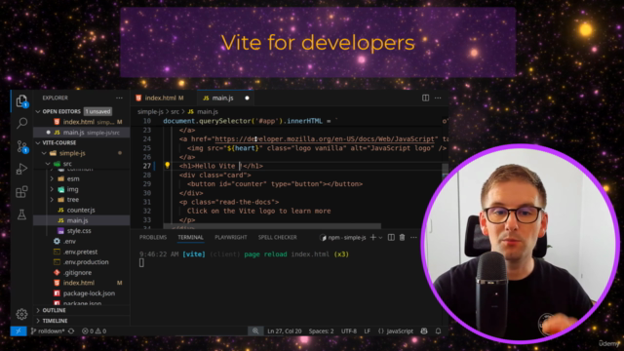This screenshot has width=624, height=351.
Task: Place cursor on line 29 button code
Action: [275, 184]
